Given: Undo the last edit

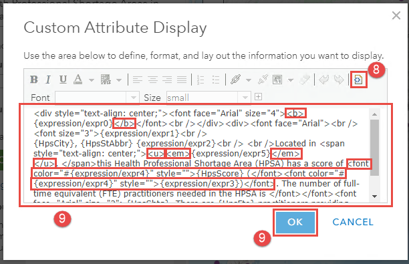Looking at the screenshot, I should pyautogui.click(x=323, y=80).
